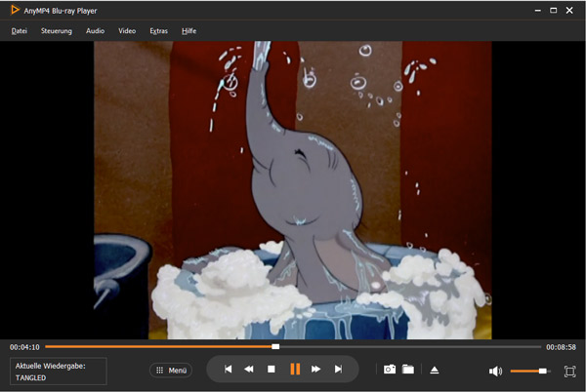This screenshot has height=392, width=586.
Task: Open the Audio menu
Action: (95, 31)
